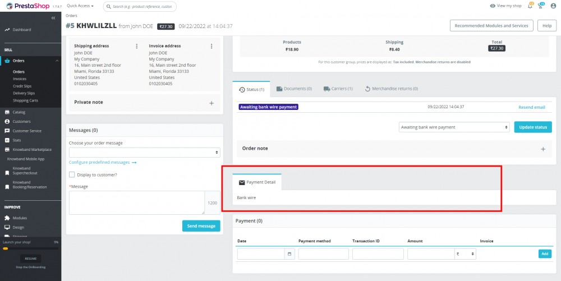Image resolution: width=561 pixels, height=281 pixels.
Task: Click Configure predefined messages link
Action: [103, 162]
